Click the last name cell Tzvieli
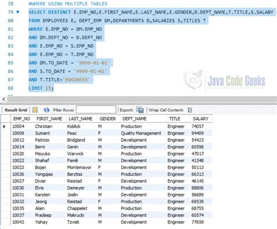The width and height of the screenshot is (277, 229). click(73, 222)
